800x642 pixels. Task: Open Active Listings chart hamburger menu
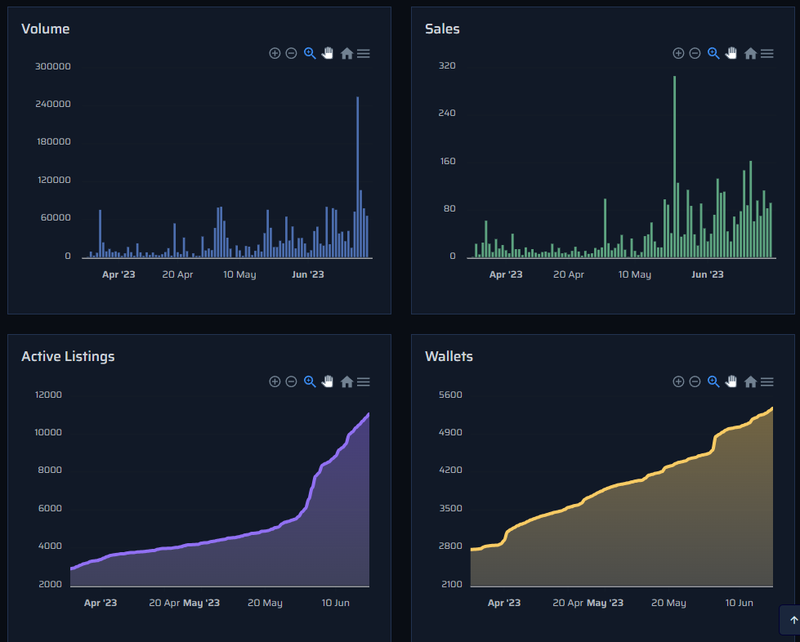point(364,381)
